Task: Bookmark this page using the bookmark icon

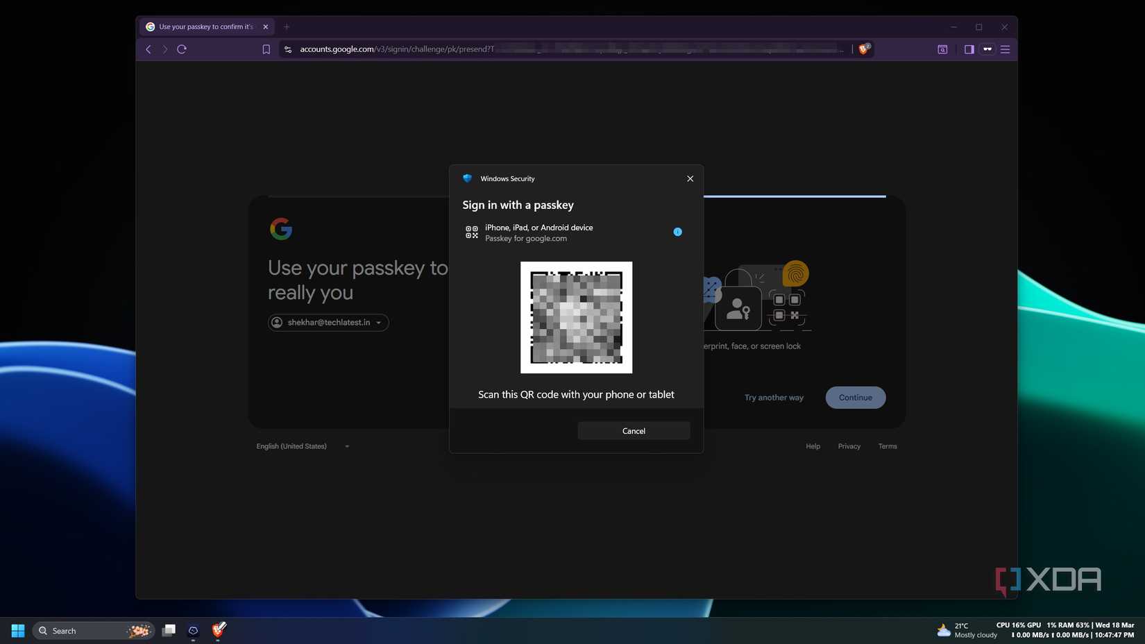Action: [266, 49]
